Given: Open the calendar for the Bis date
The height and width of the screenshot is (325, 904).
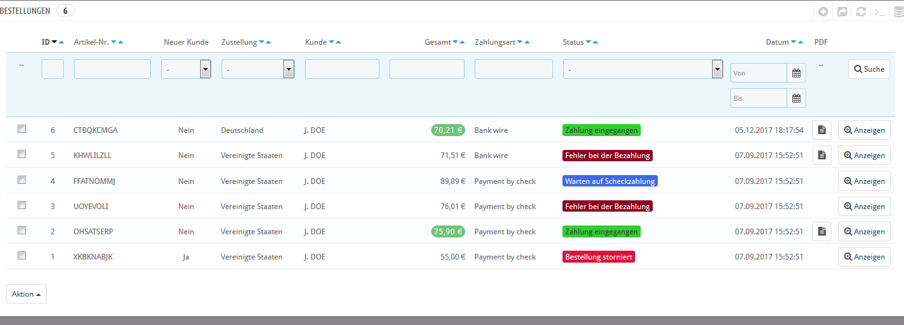Looking at the screenshot, I should click(796, 98).
